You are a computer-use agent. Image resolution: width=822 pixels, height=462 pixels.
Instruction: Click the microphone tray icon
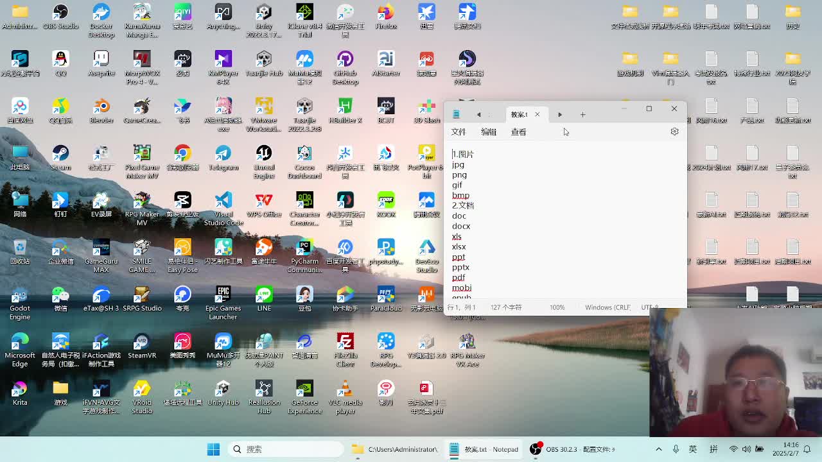(676, 449)
